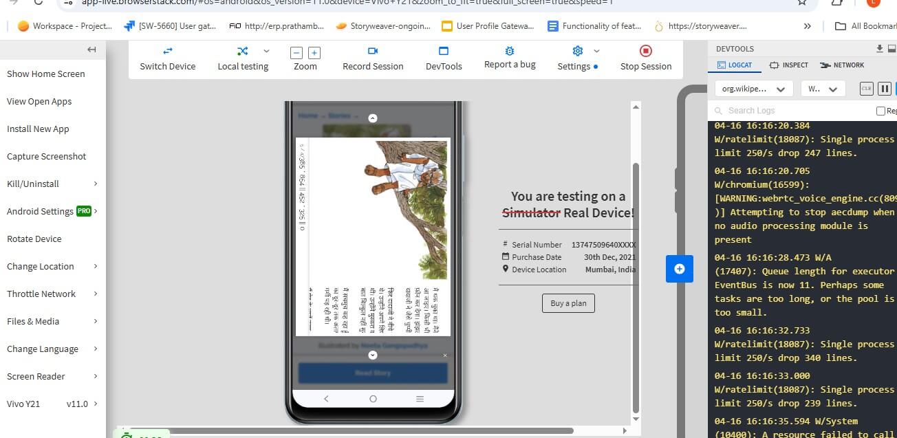The height and width of the screenshot is (438, 897).
Task: Open Local testing from the toolbar
Action: pos(243,58)
